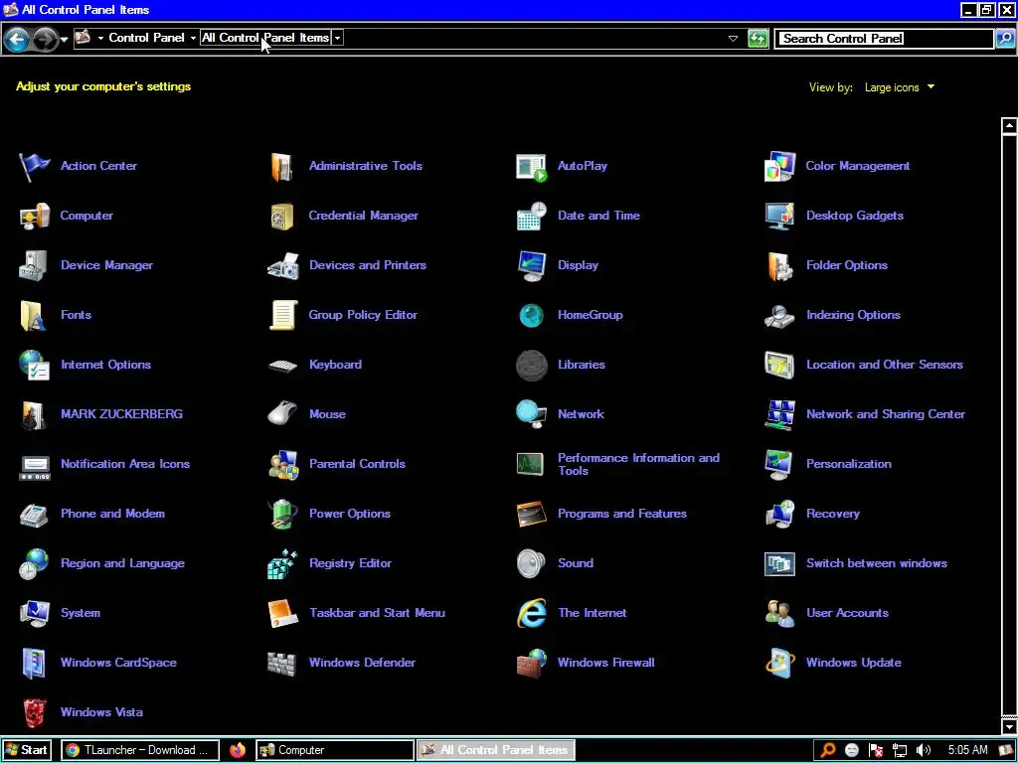The height and width of the screenshot is (763, 1018).
Task: Open Performance Information and Tools link
Action: click(x=638, y=465)
